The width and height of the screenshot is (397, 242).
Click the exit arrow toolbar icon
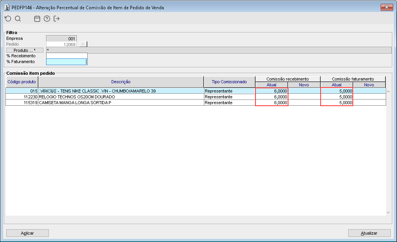(x=57, y=19)
